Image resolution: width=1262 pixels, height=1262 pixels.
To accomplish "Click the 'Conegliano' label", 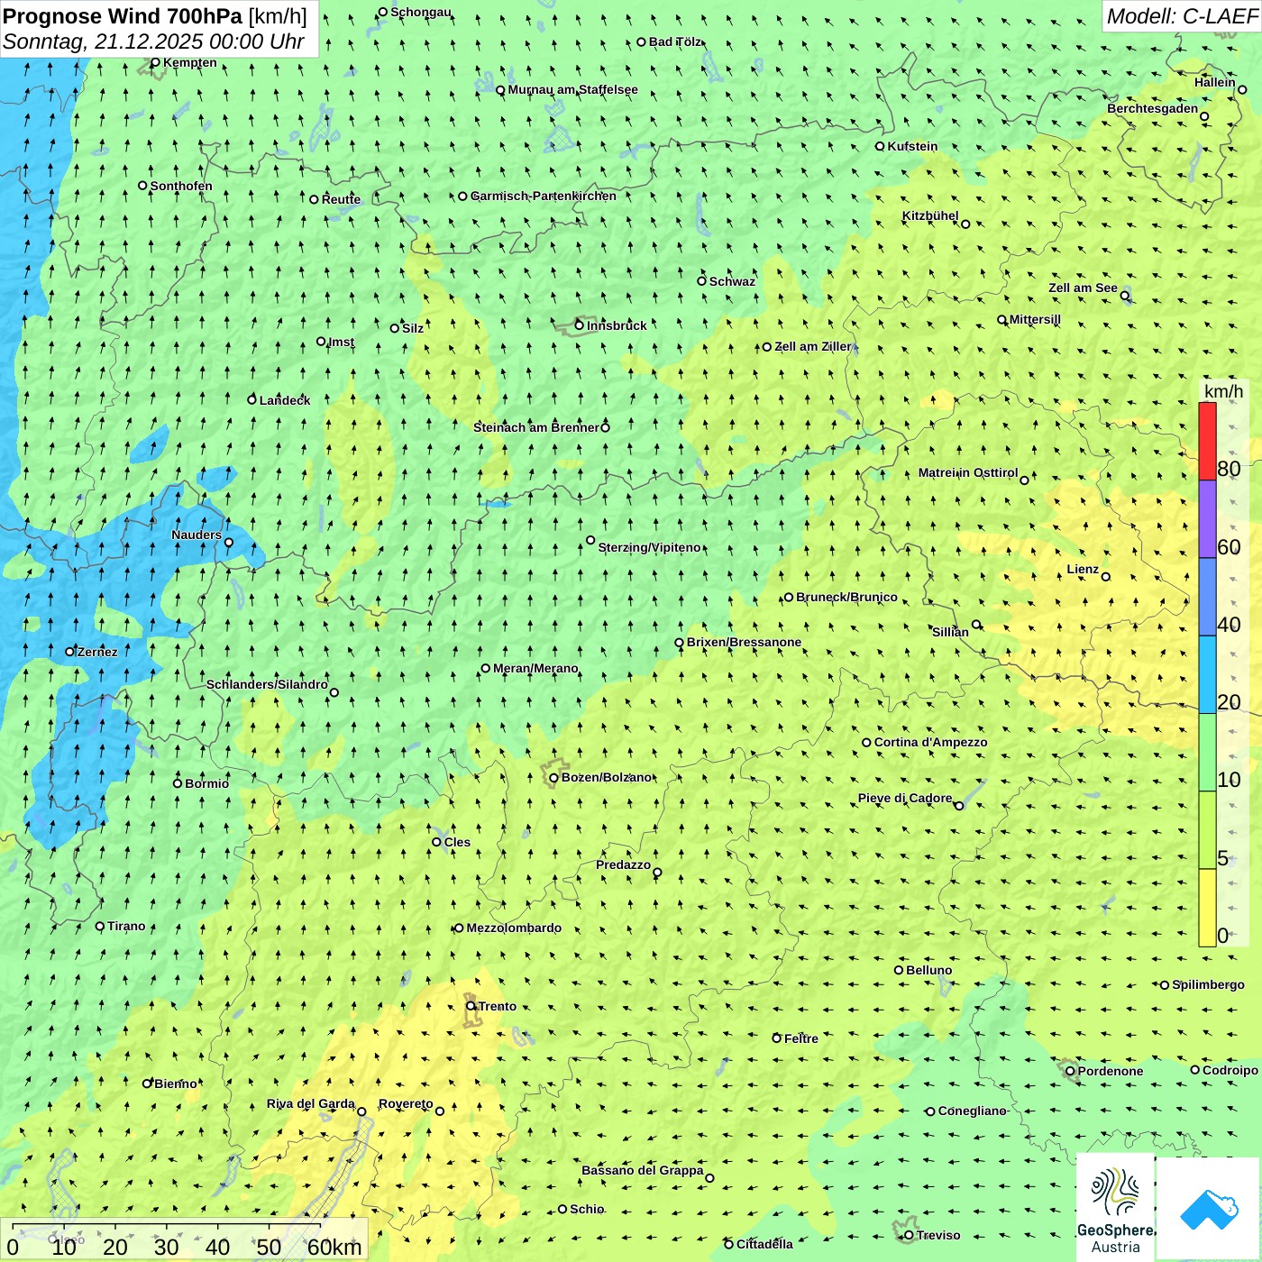I will click(972, 1111).
